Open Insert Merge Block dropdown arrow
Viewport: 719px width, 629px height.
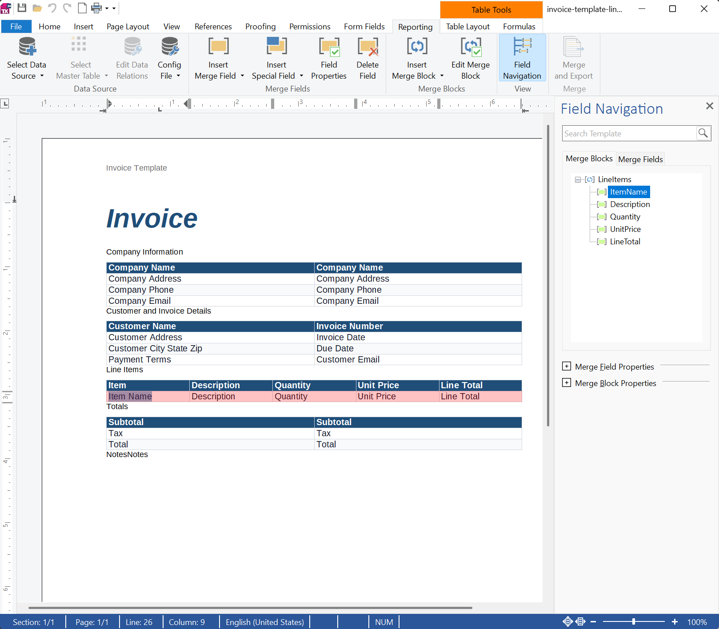[x=442, y=76]
